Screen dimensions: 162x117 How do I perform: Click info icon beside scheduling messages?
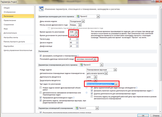click(x=78, y=56)
